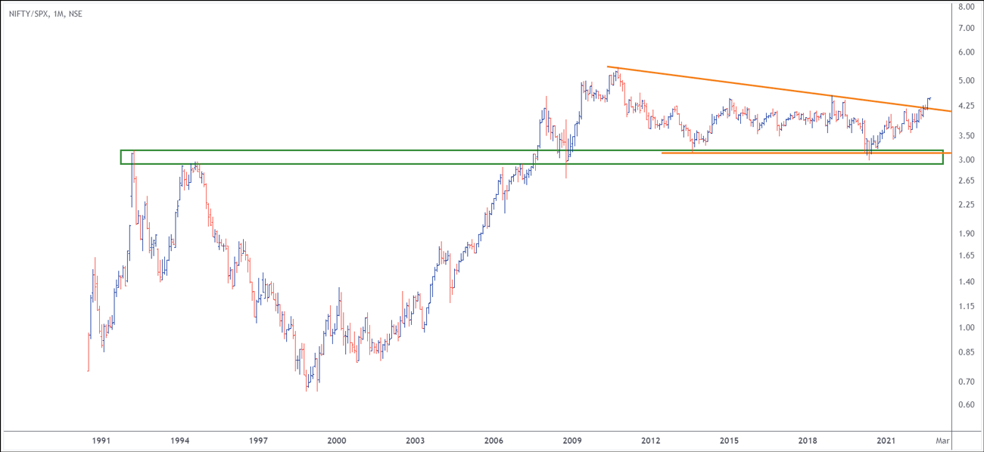Click the 1997 time axis label
The width and height of the screenshot is (984, 452).
click(258, 440)
